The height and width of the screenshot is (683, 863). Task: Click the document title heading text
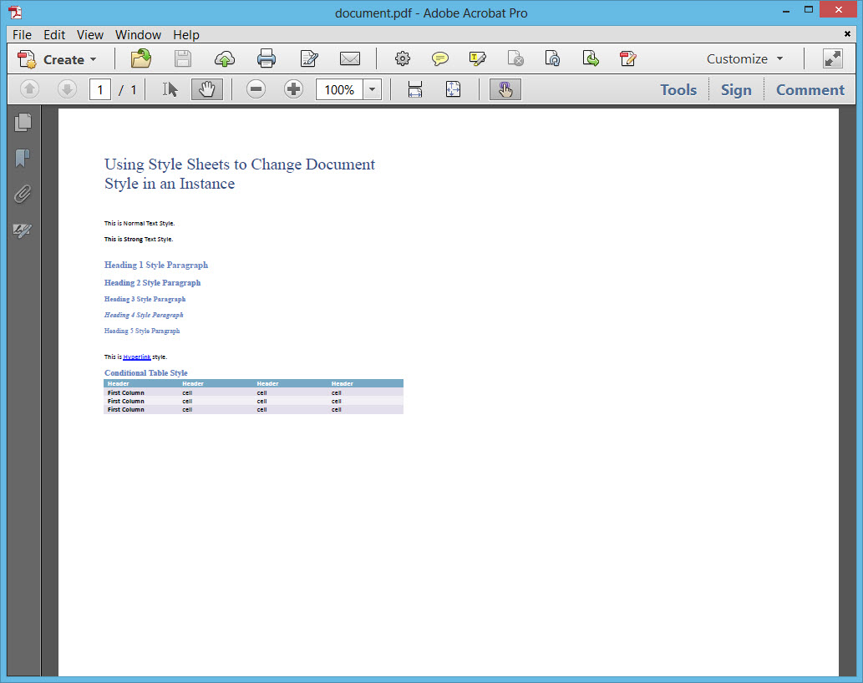[240, 174]
